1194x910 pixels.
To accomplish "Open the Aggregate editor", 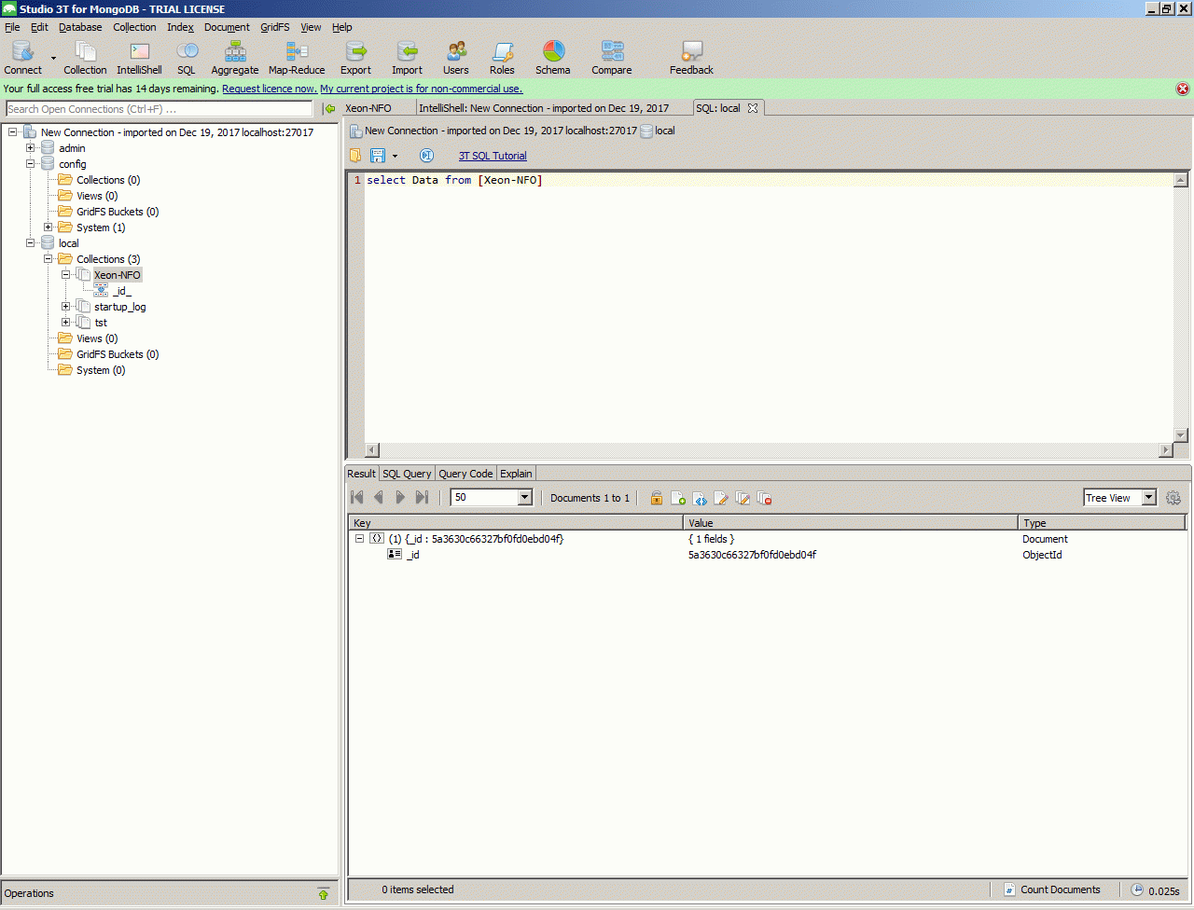I will (235, 57).
